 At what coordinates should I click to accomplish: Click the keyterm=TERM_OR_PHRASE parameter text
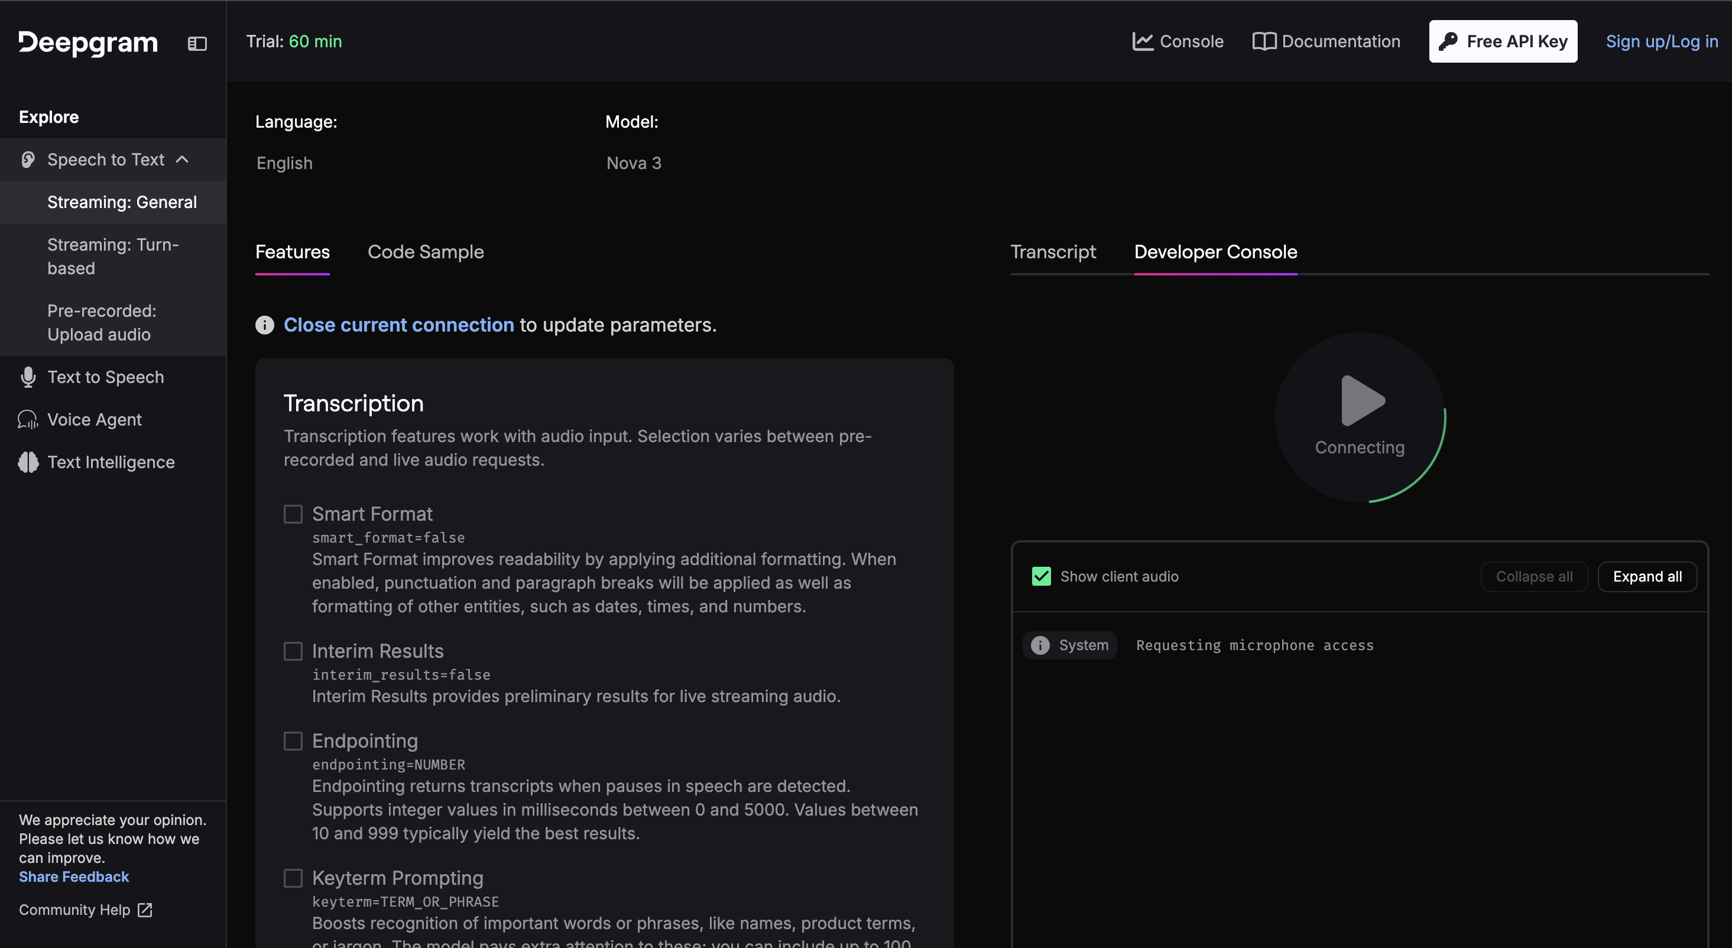(x=406, y=902)
